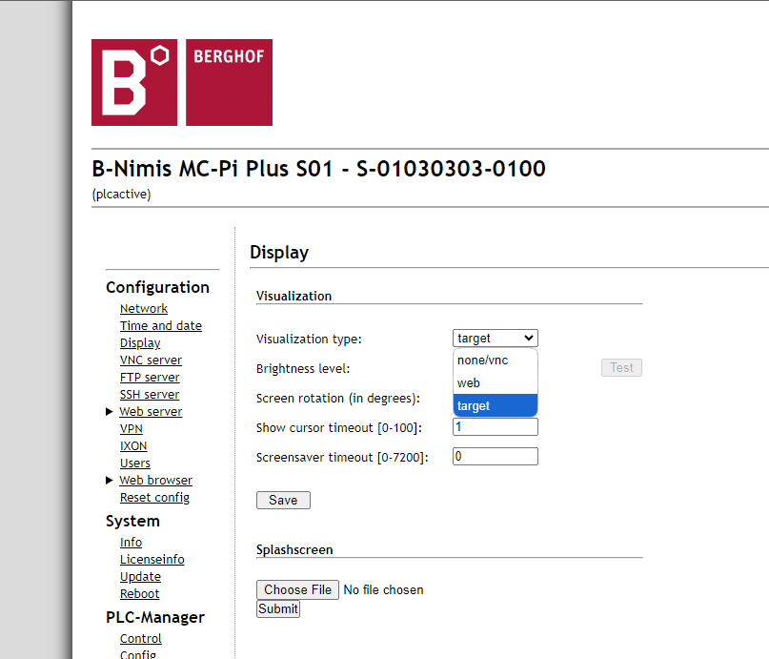Image resolution: width=769 pixels, height=659 pixels.
Task: Click the Screen rotation label
Action: [x=338, y=398]
